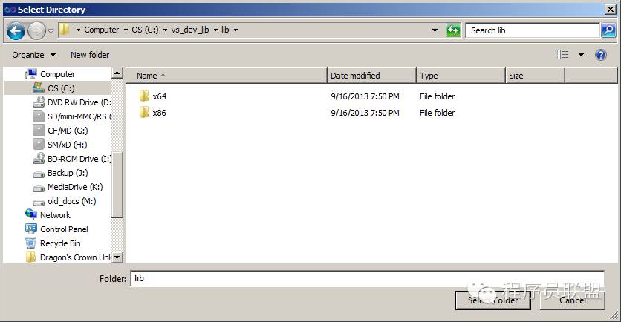Select DVD RW Drive (D:) in tree
This screenshot has height=322, width=621.
79,102
